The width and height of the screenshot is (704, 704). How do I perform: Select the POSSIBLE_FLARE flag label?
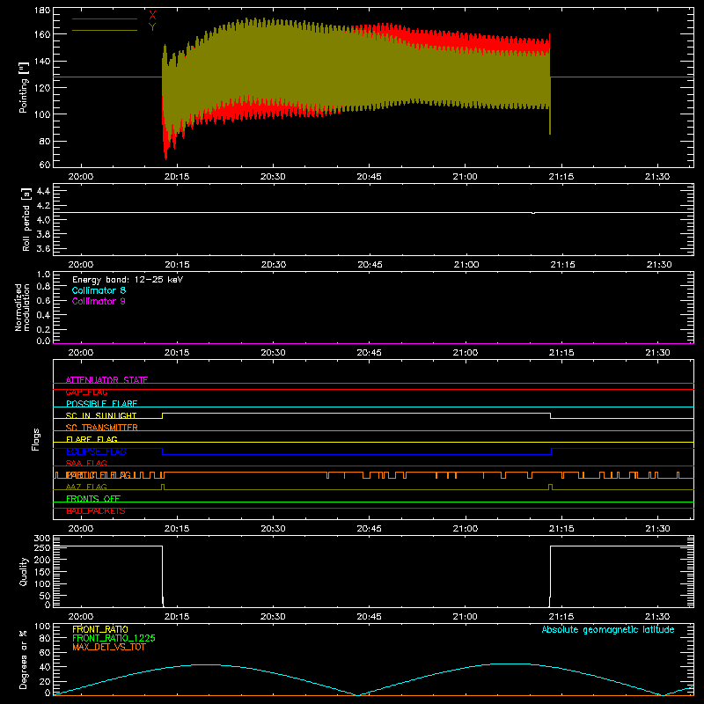pos(101,404)
